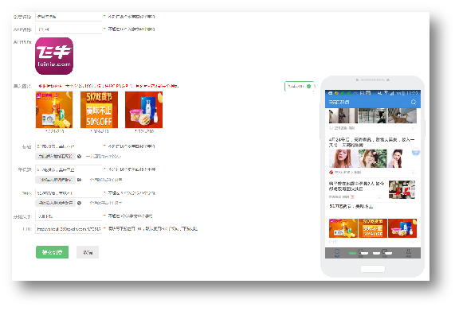Click the URL input field starting with https
Viewport: 459px width, 311px height.
(69, 229)
